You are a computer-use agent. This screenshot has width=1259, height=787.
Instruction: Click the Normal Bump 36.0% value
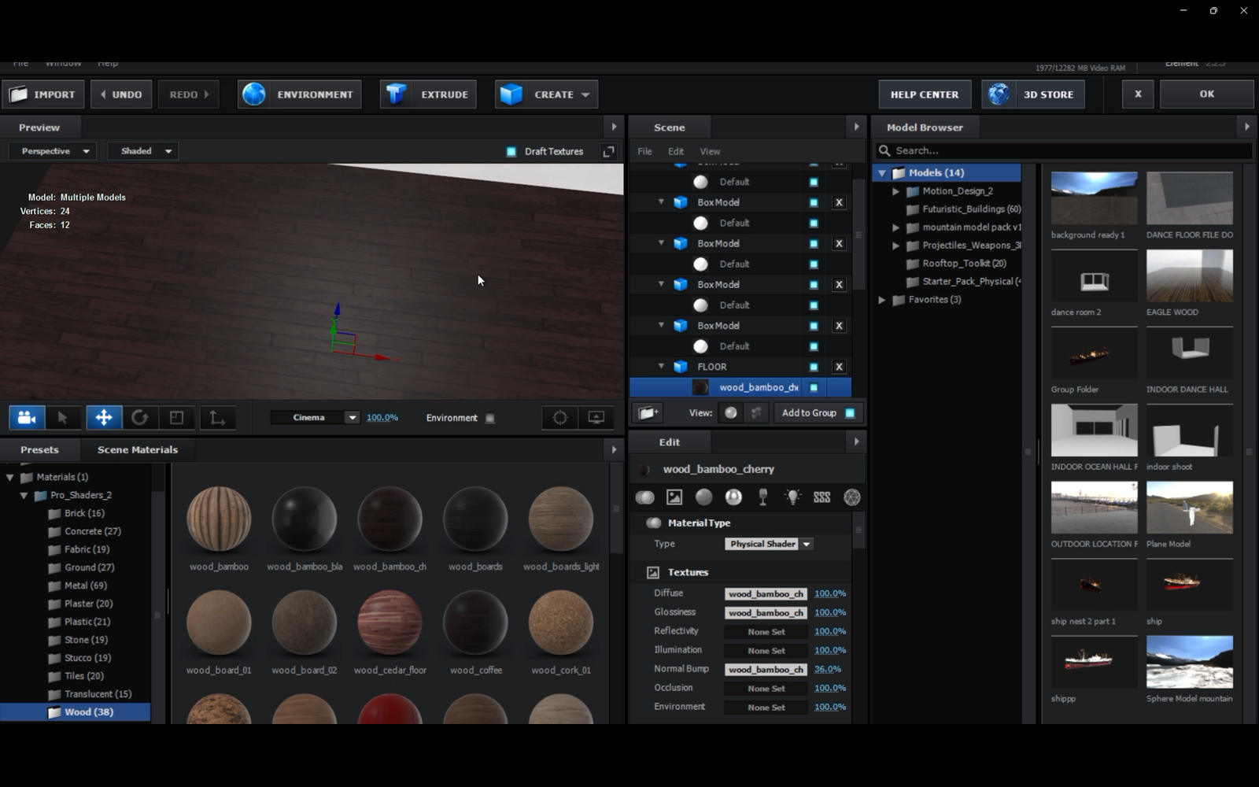828,669
